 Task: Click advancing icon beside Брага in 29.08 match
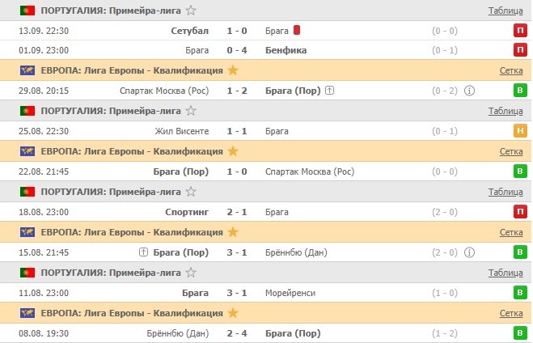tap(329, 91)
